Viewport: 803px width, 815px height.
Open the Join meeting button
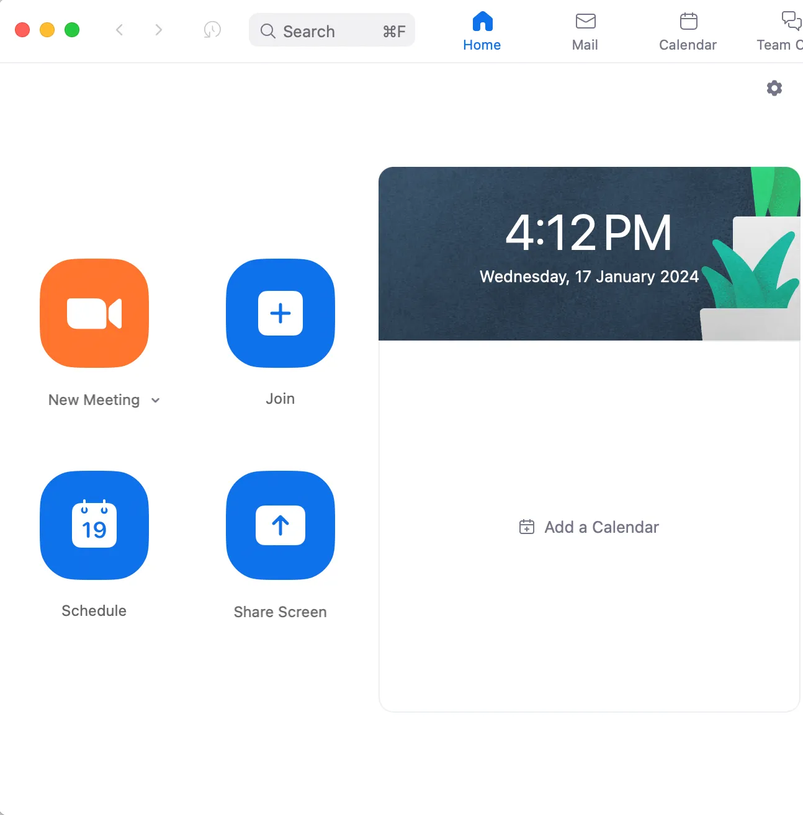tap(280, 313)
